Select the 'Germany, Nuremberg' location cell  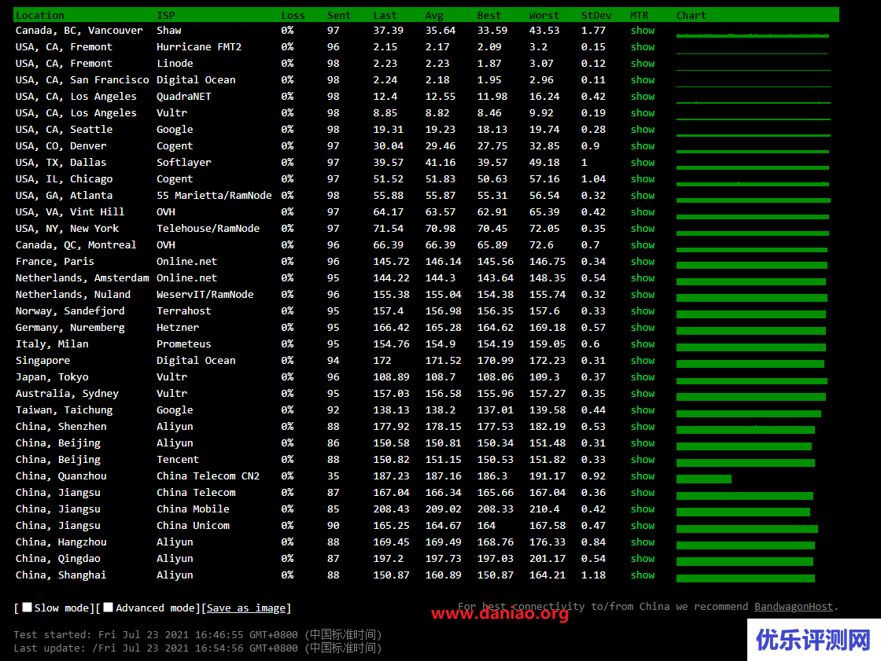(x=70, y=328)
